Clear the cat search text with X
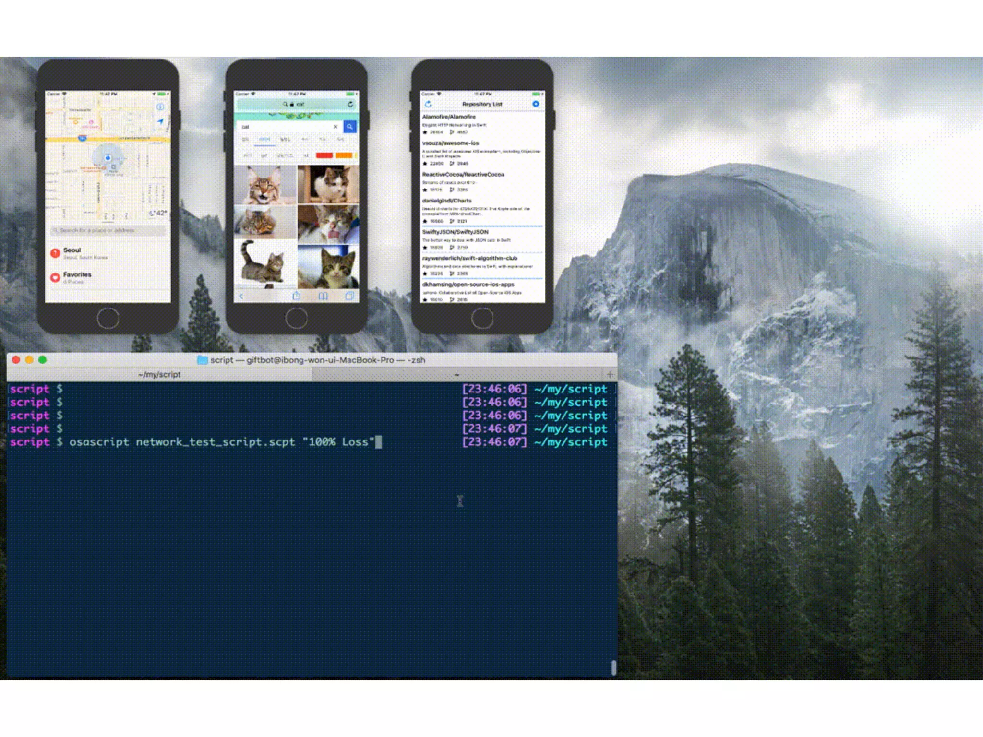Screen dimensions: 983x737 pyautogui.click(x=336, y=127)
